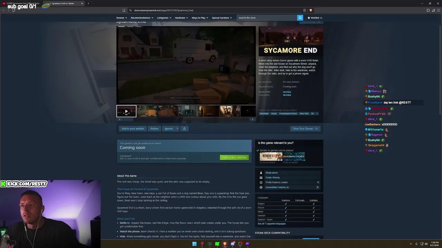Click the plus button to add a tag
442x248 pixels.
[x=317, y=113]
